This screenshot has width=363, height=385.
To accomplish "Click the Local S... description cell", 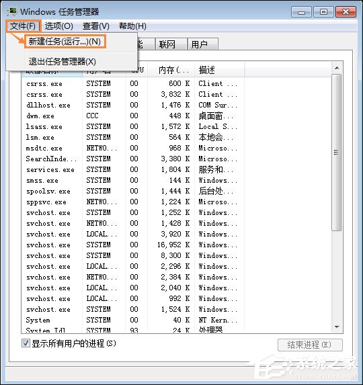I will click(x=218, y=127).
